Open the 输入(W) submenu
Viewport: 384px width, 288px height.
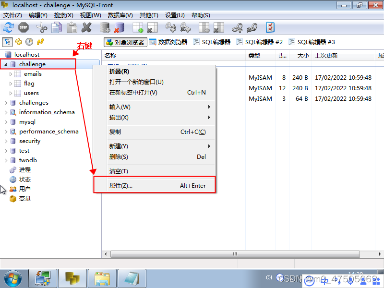(155, 107)
